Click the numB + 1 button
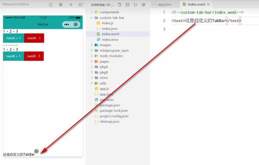 tap(13, 56)
